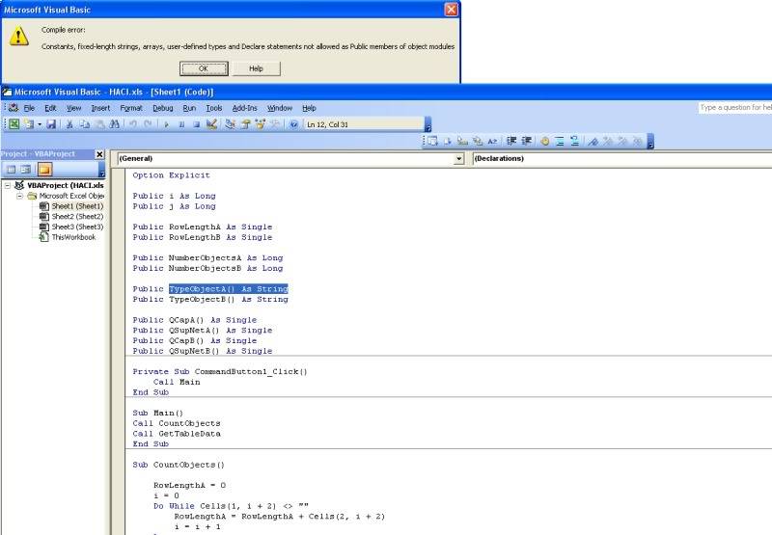
Task: Click the Run Sub/UserForm play icon
Action: point(167,124)
